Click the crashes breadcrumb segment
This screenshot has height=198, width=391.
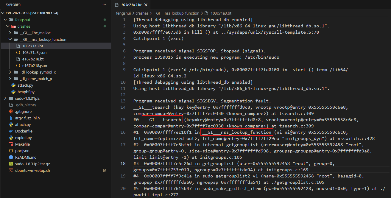click(x=142, y=13)
